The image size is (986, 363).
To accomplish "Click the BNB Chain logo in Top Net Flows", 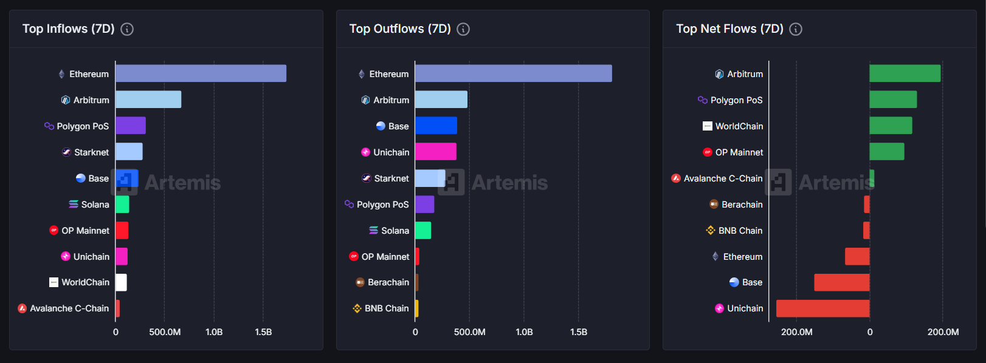I will click(711, 231).
